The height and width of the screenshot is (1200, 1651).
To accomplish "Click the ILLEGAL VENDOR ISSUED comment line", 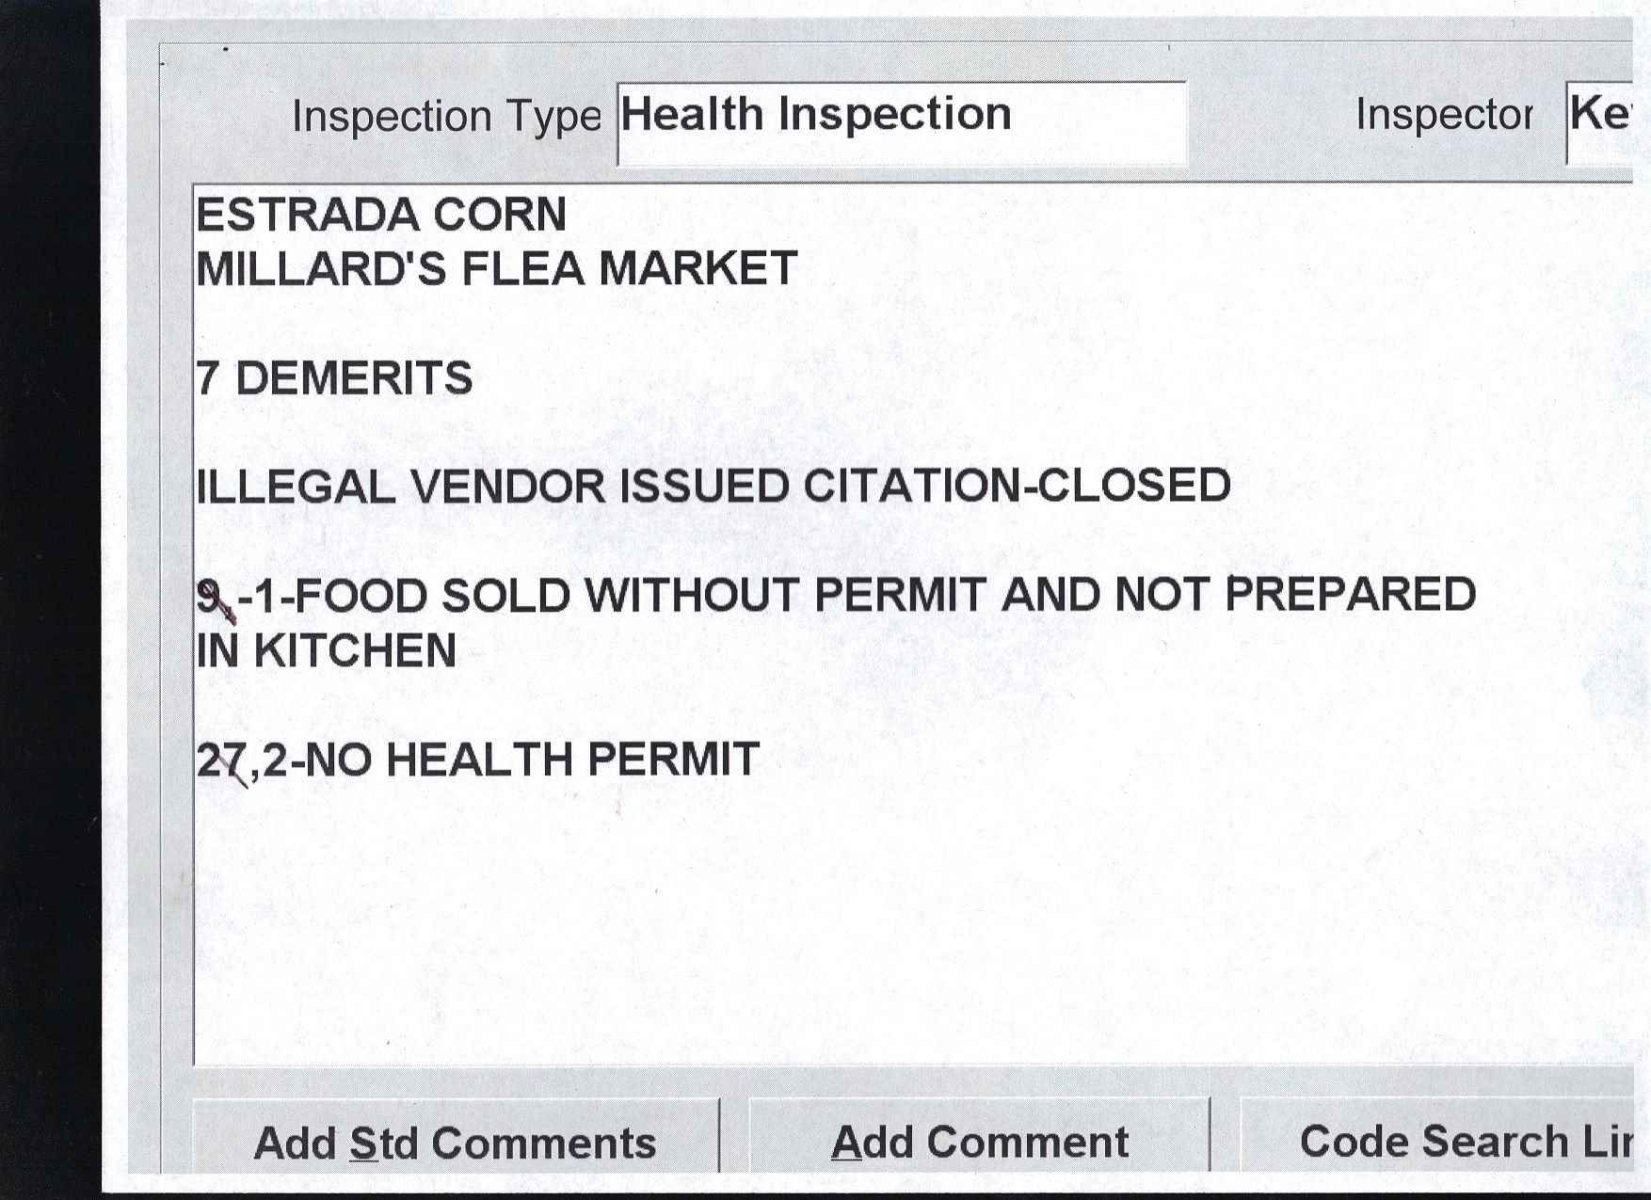I will (713, 487).
